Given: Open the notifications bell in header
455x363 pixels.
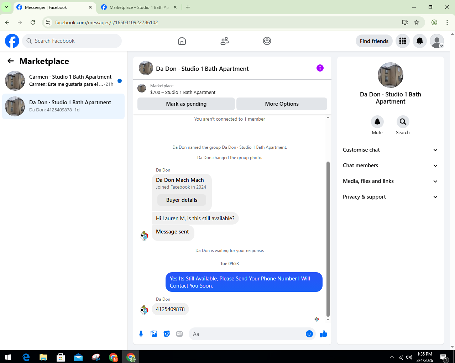Looking at the screenshot, I should [x=420, y=41].
